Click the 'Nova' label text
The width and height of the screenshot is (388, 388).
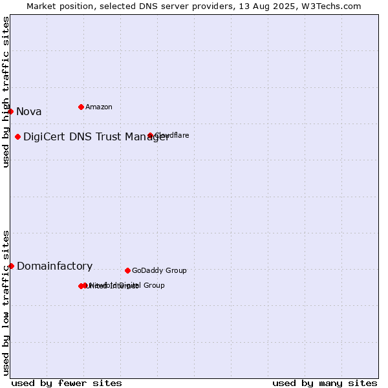coord(28,112)
